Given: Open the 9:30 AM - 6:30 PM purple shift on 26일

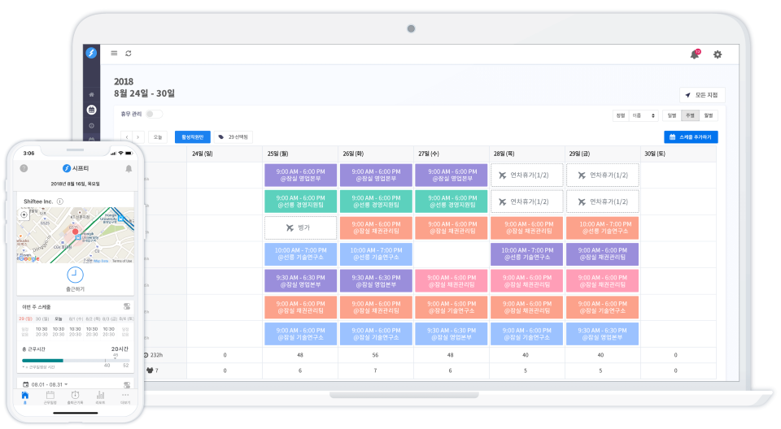Looking at the screenshot, I should (x=376, y=281).
